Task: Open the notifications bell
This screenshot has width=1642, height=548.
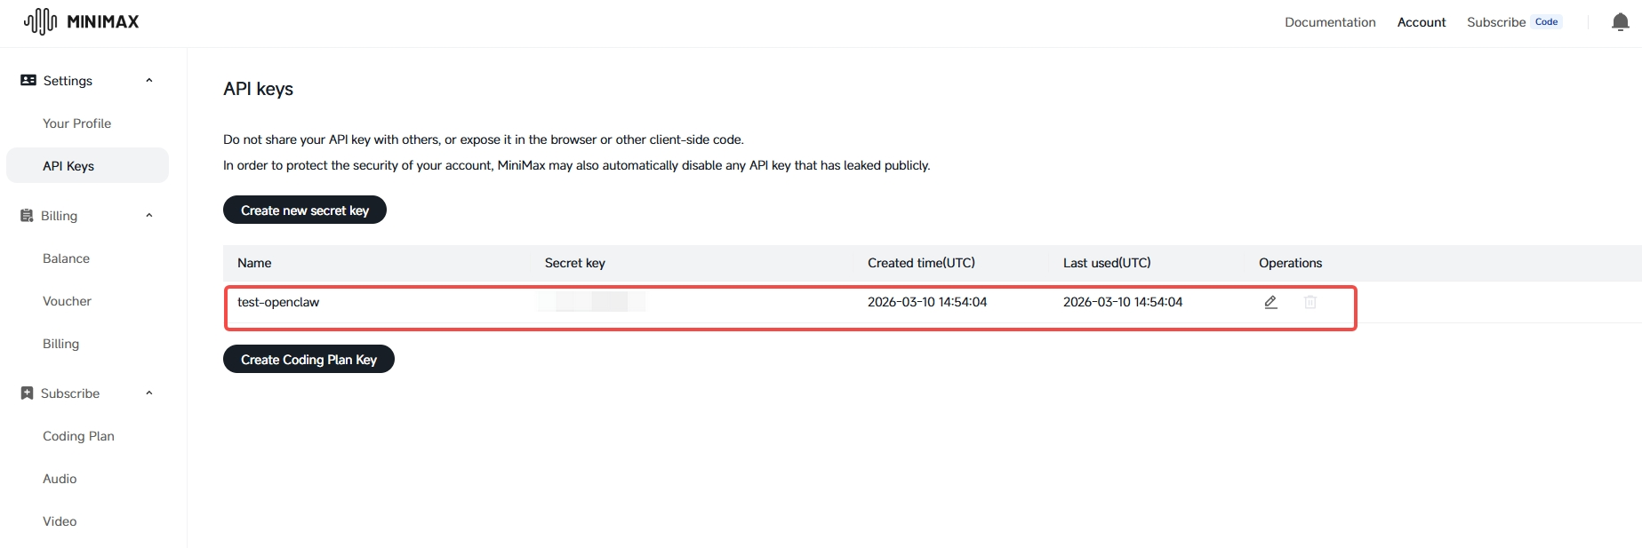Action: tap(1620, 22)
